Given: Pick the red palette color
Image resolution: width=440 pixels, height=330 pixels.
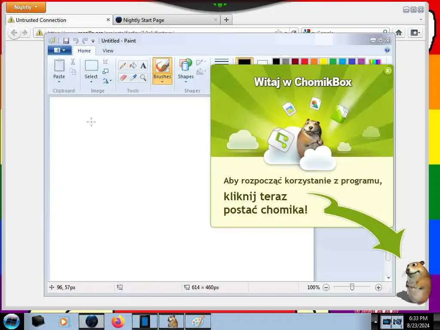Looking at the screenshot, I should [x=305, y=61].
